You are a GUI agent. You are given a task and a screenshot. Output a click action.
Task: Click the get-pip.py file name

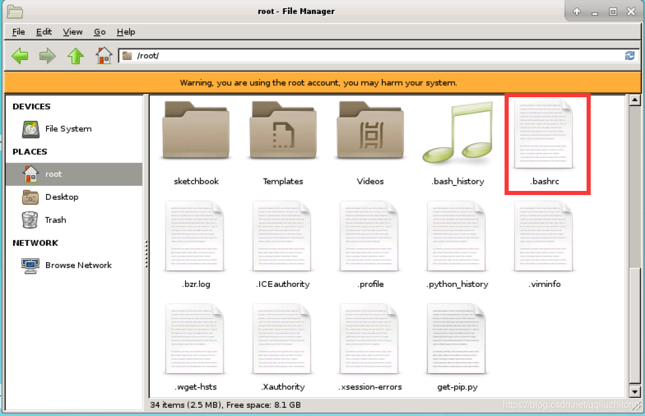(457, 387)
